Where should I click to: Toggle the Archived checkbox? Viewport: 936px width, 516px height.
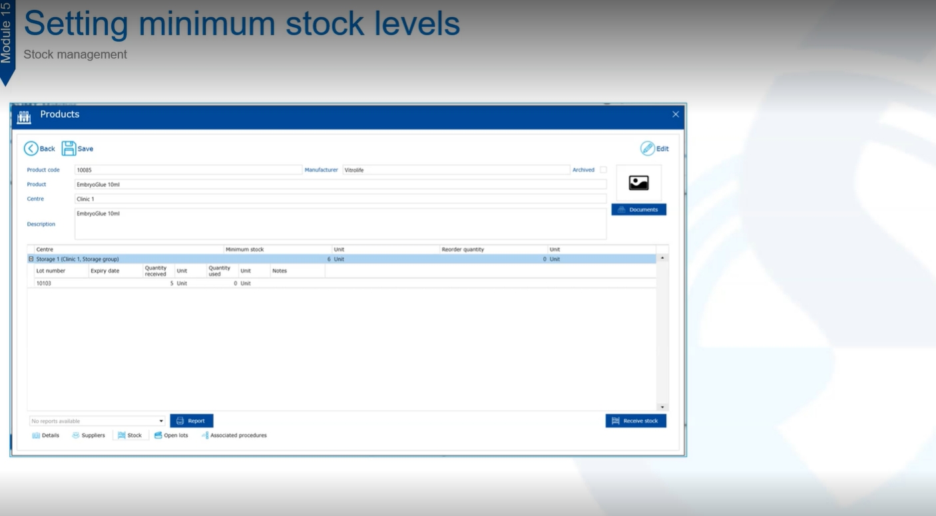point(603,170)
